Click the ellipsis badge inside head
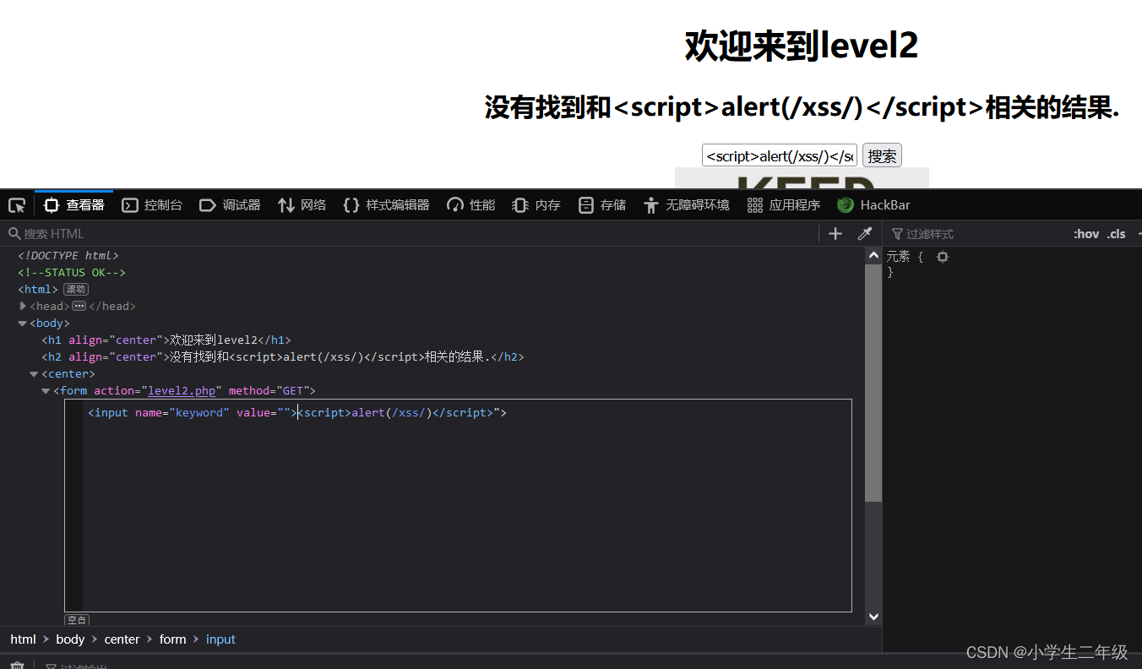 click(79, 306)
